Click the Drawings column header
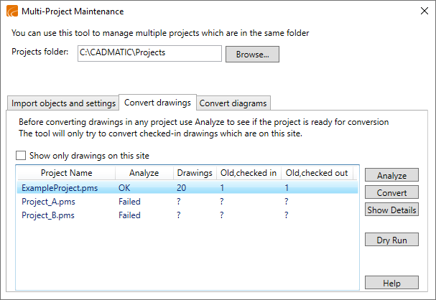 (194, 173)
